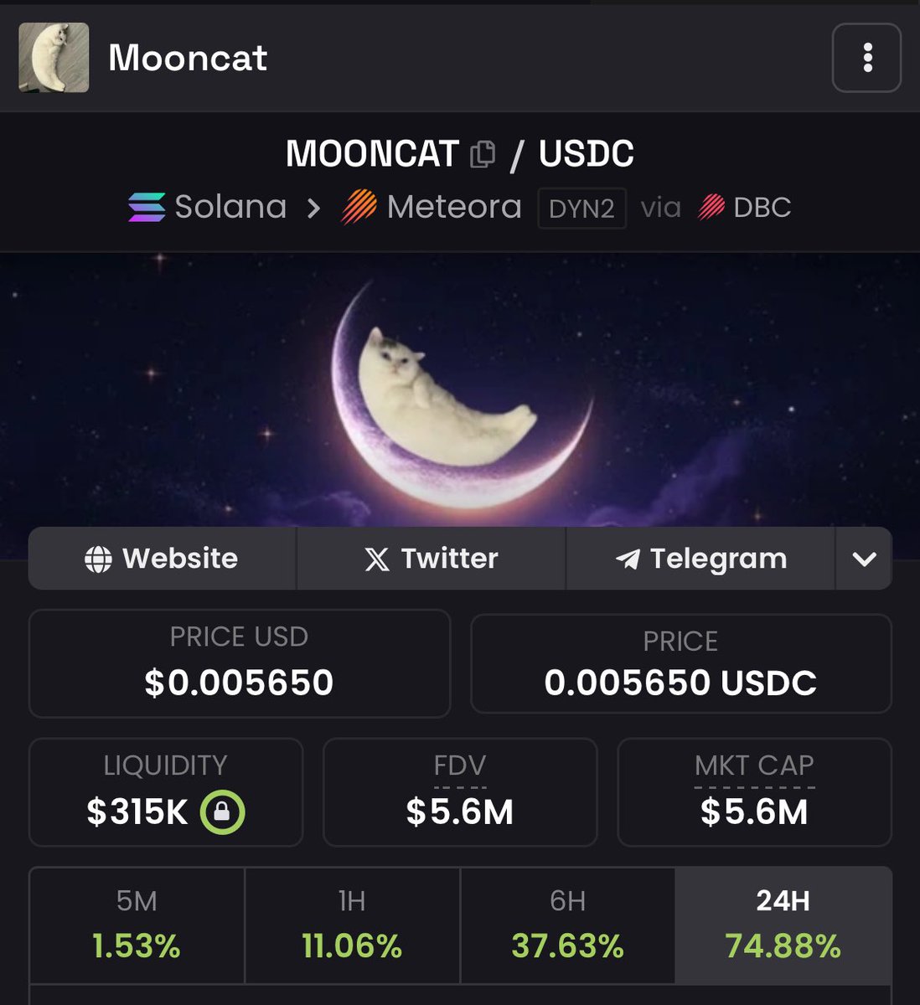Switch to the 6H timeframe tab
Screen dimensions: 920x1005
tap(567, 925)
